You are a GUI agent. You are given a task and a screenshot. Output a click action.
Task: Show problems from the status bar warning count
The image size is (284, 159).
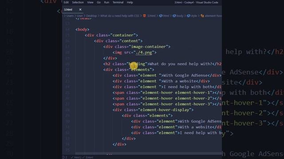[65, 157]
